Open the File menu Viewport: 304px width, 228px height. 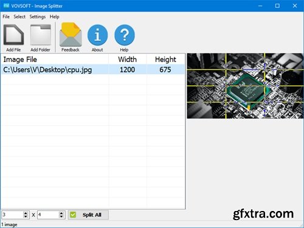tap(6, 16)
